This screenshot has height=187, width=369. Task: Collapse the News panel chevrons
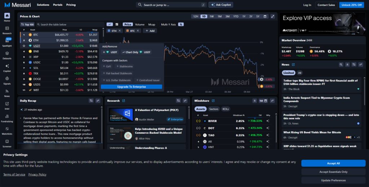click(x=347, y=65)
